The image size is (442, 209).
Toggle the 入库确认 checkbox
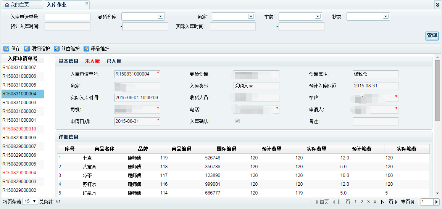(x=237, y=121)
